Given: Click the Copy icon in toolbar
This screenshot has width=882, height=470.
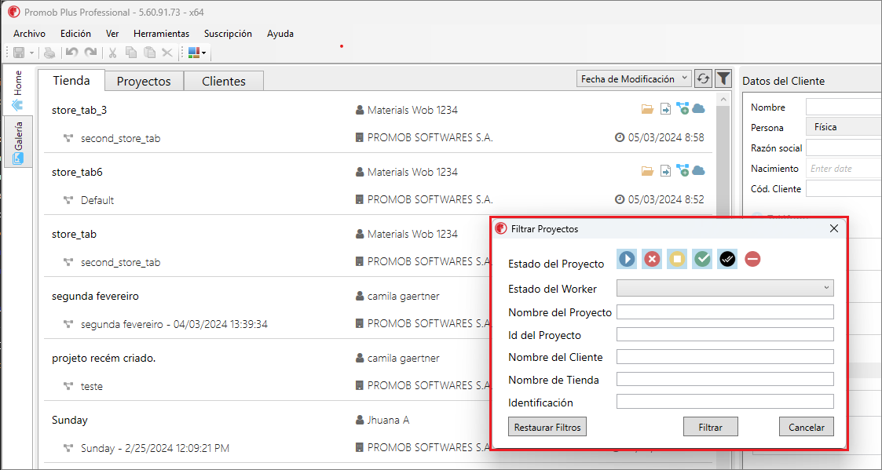Looking at the screenshot, I should (x=131, y=53).
